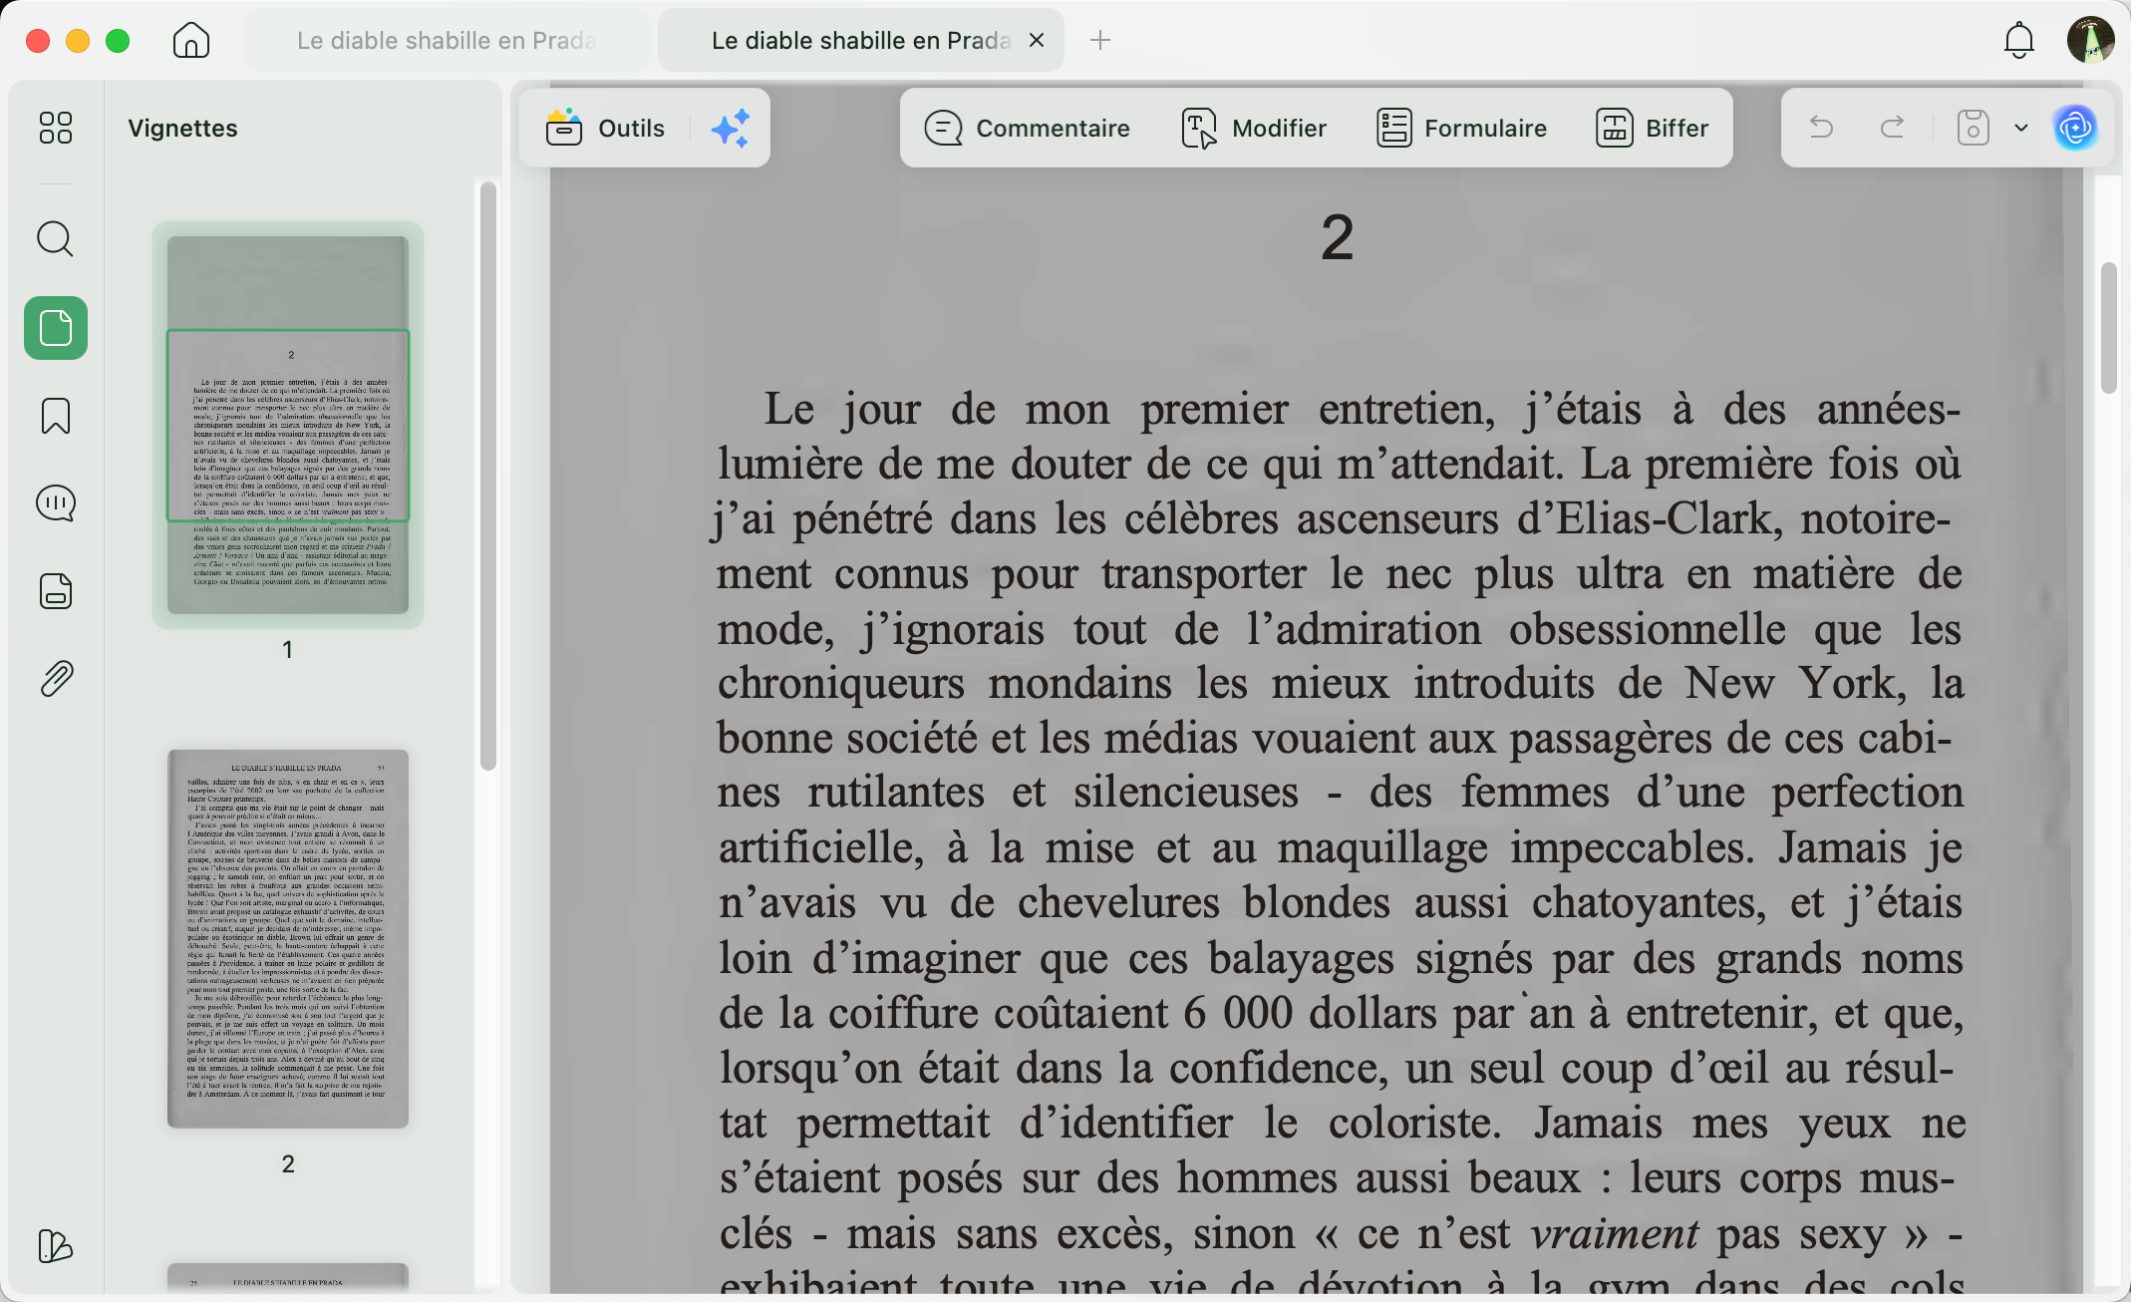Open the page grid view icon
Screen dimensions: 2131x1302
pyautogui.click(x=56, y=128)
